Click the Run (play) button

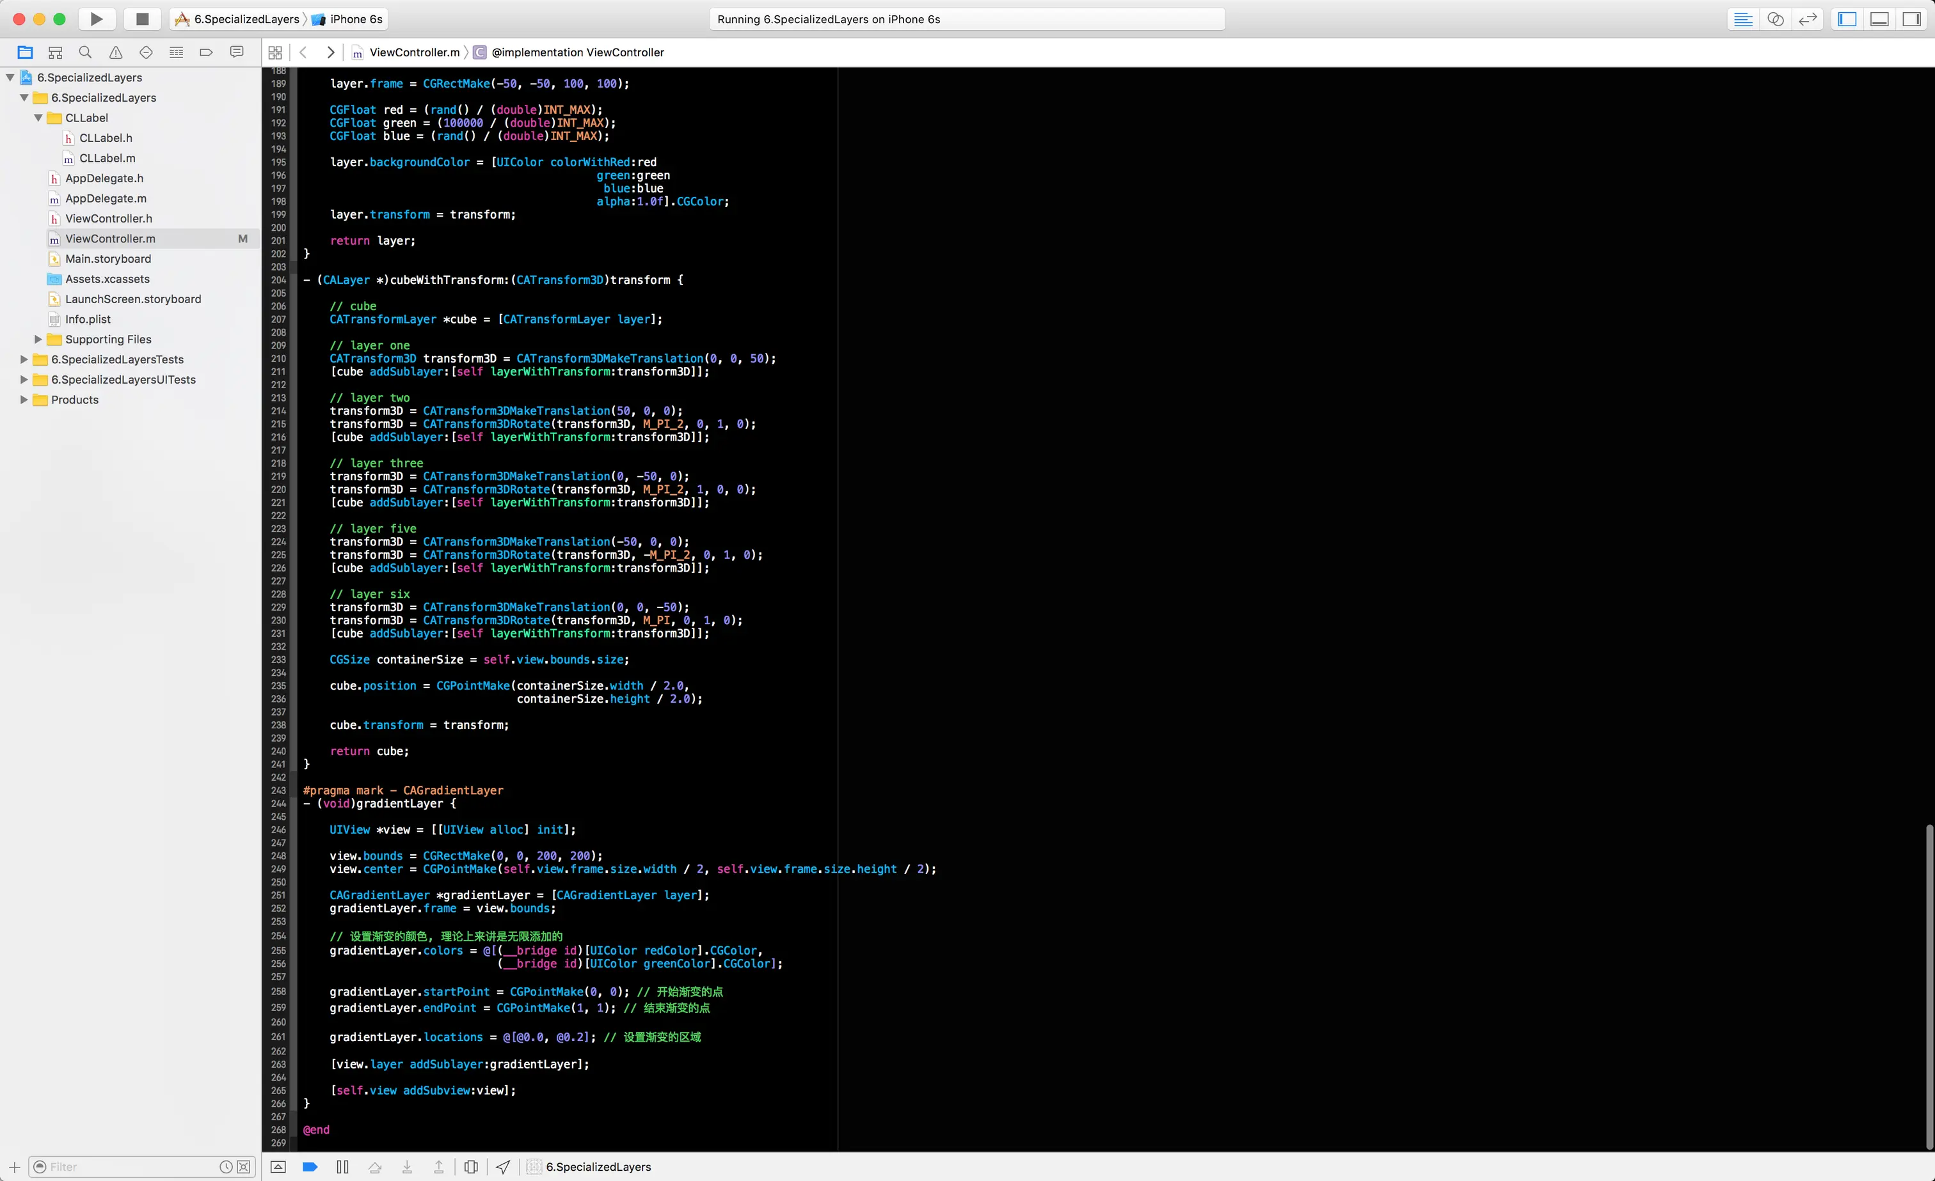96,19
